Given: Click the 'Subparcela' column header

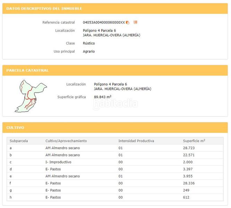Looking at the screenshot, I should pos(19,141).
